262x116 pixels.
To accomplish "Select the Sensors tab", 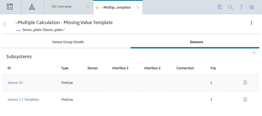I will click(196, 42).
